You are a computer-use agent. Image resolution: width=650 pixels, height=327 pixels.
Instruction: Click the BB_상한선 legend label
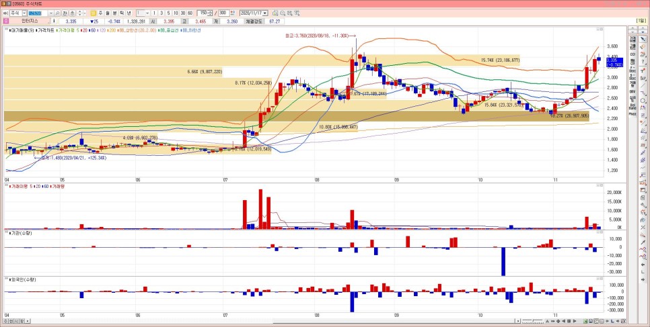pyautogui.click(x=137, y=30)
